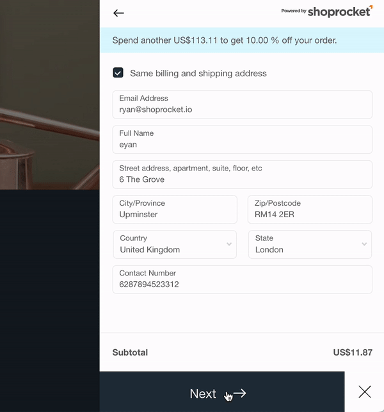Click the City/Province field
Viewport: 384px width, 412px height.
point(175,210)
